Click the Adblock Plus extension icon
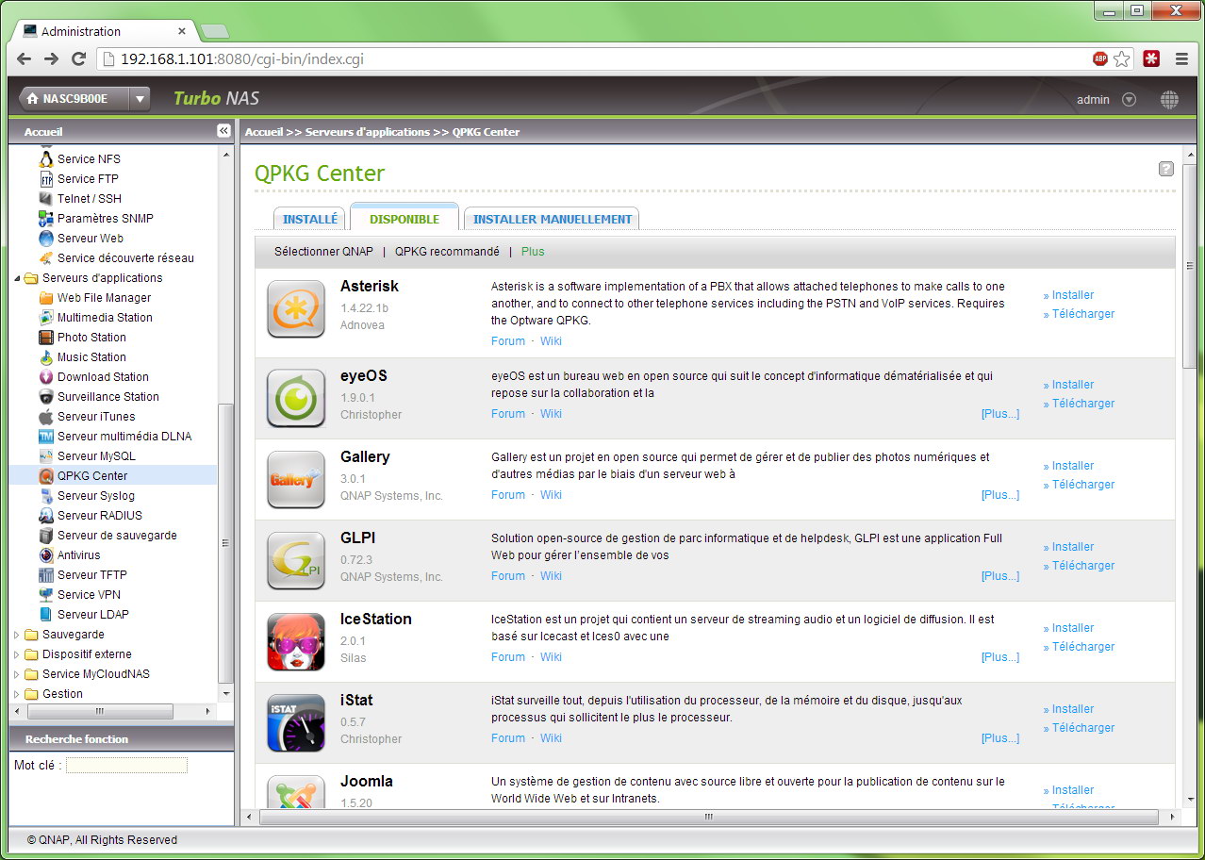The height and width of the screenshot is (860, 1205). click(x=1099, y=58)
